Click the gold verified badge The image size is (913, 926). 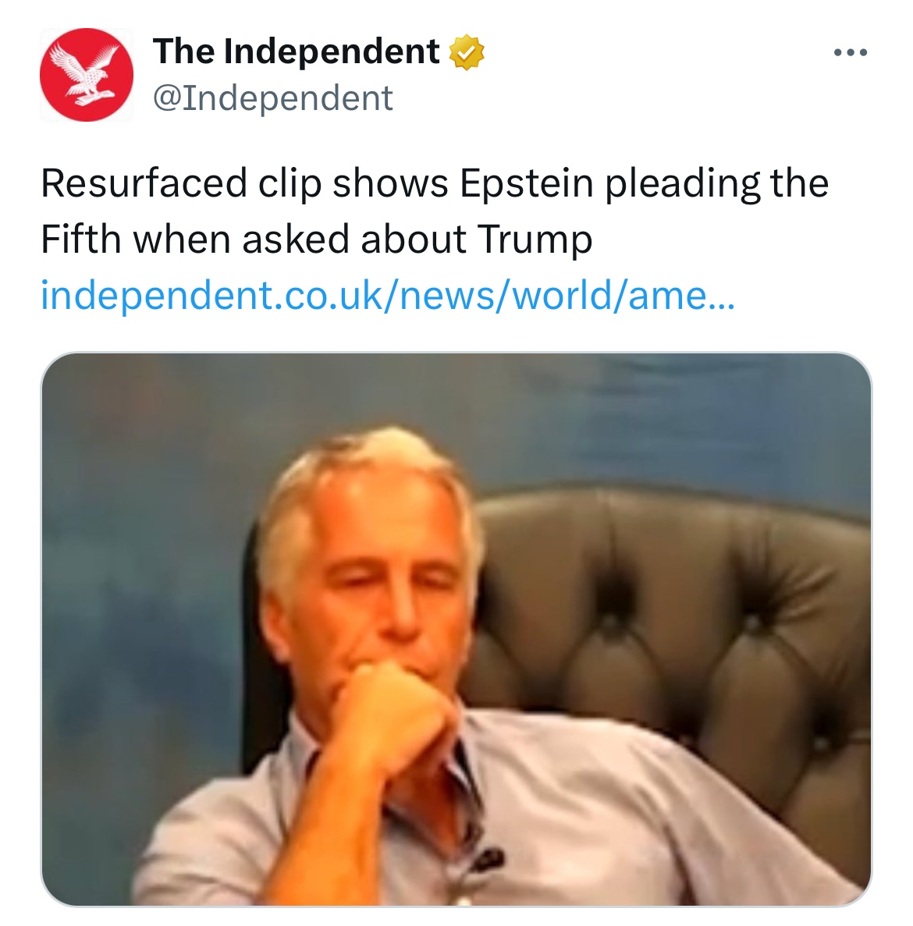[x=467, y=52]
